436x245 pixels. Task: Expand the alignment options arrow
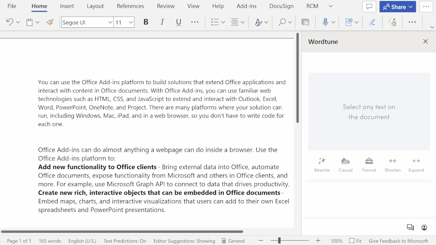(243, 22)
